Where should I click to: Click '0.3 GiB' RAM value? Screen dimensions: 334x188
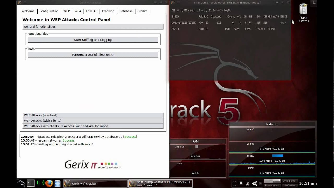195,156
